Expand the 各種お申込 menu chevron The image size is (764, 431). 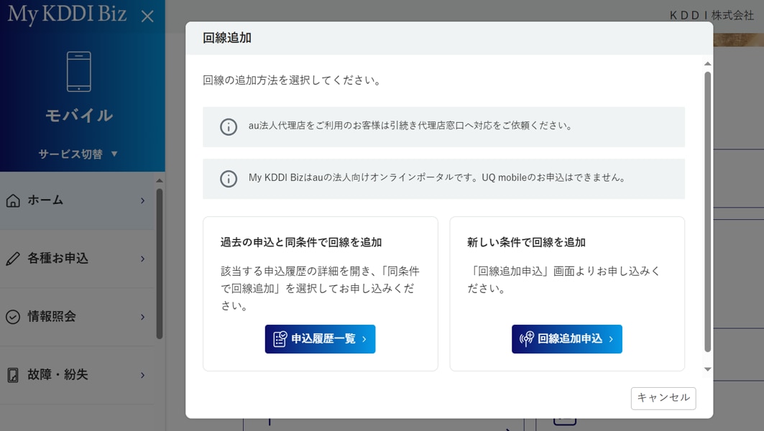click(x=143, y=259)
